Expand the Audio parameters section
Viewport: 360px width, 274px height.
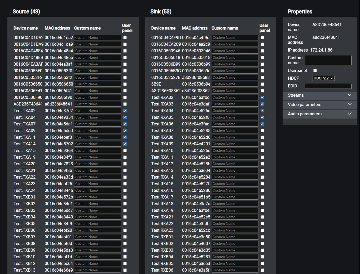pyautogui.click(x=319, y=114)
